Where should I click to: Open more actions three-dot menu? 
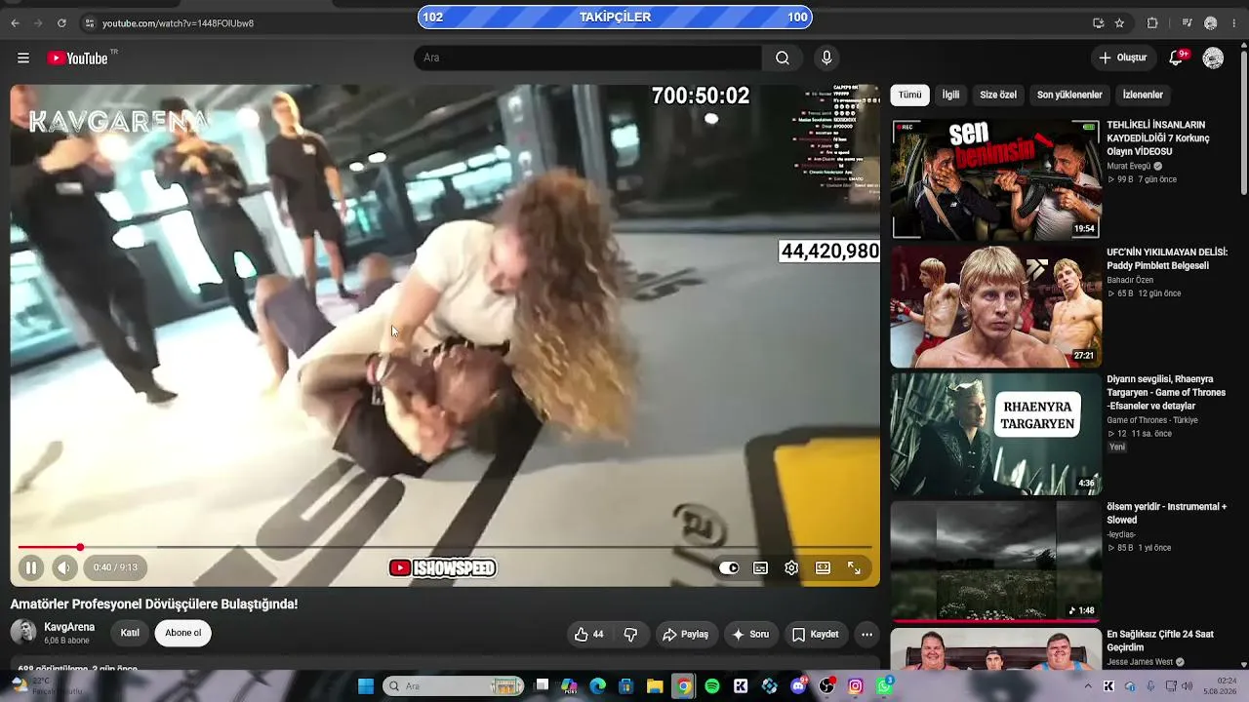[x=866, y=634]
